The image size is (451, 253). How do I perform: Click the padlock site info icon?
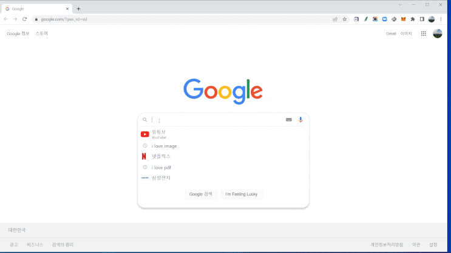click(36, 19)
